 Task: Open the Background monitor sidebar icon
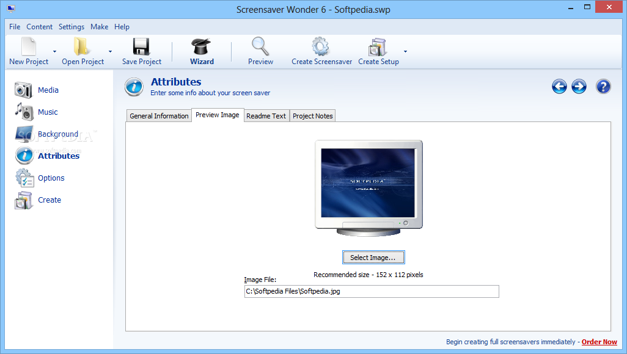[24, 134]
